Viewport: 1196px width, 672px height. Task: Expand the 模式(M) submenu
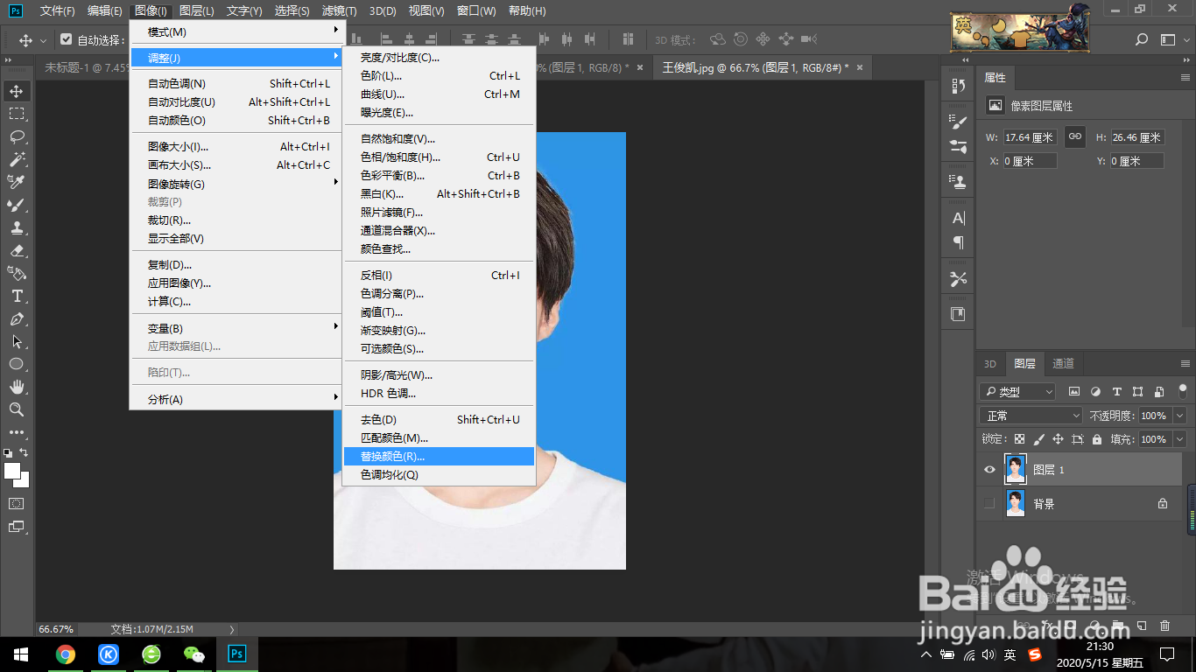coord(236,31)
